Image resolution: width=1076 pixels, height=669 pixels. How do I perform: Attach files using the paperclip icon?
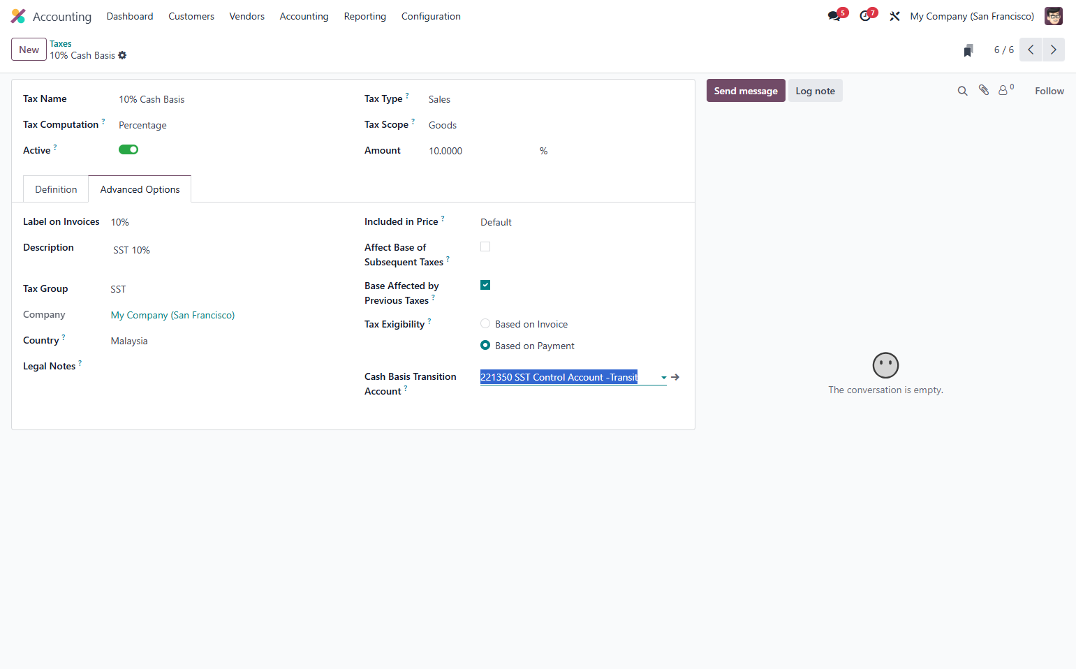(984, 90)
